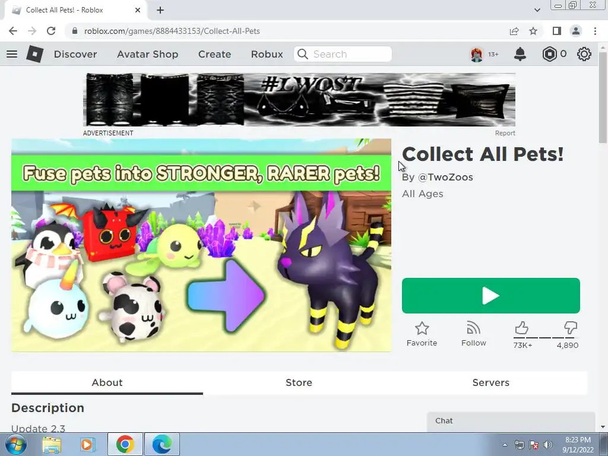
Task: Click the browser address bar URL
Action: (172, 31)
